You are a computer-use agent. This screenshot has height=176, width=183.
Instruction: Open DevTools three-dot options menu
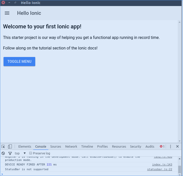pyautogui.click(x=170, y=146)
